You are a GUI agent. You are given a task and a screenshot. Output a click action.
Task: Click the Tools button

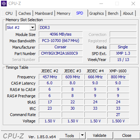tap(69, 135)
